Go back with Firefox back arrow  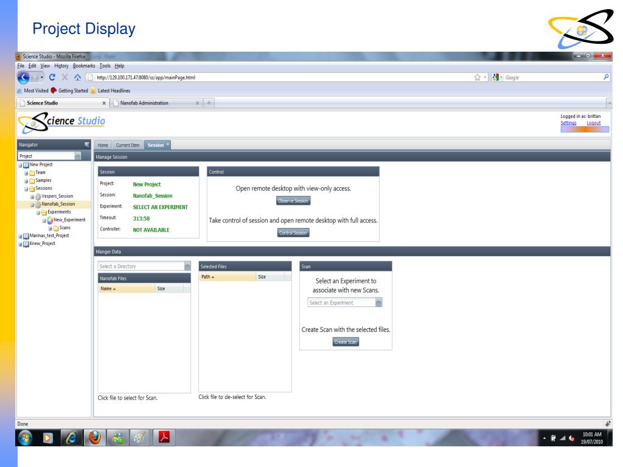(24, 77)
